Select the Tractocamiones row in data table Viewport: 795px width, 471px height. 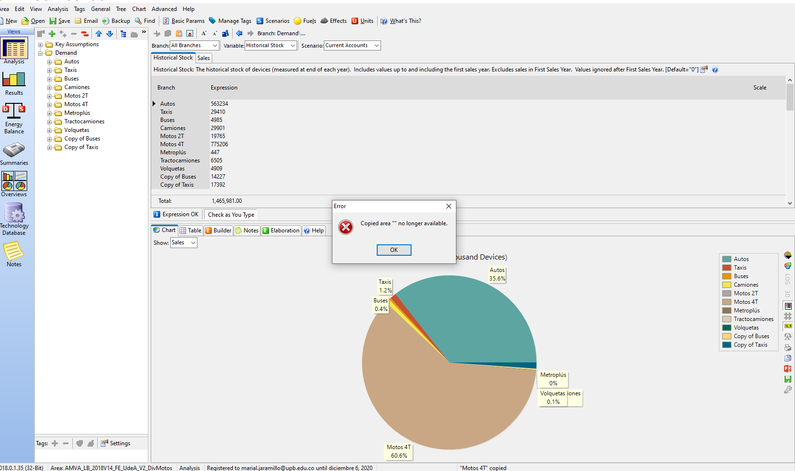(180, 160)
